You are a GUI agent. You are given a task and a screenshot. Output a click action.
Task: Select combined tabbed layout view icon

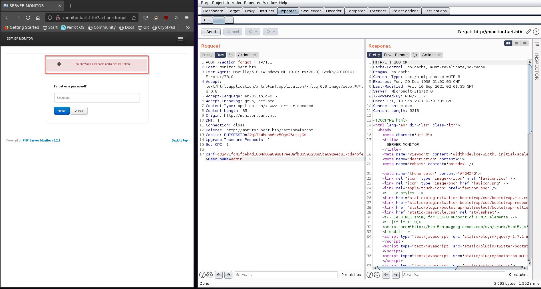(x=525, y=43)
